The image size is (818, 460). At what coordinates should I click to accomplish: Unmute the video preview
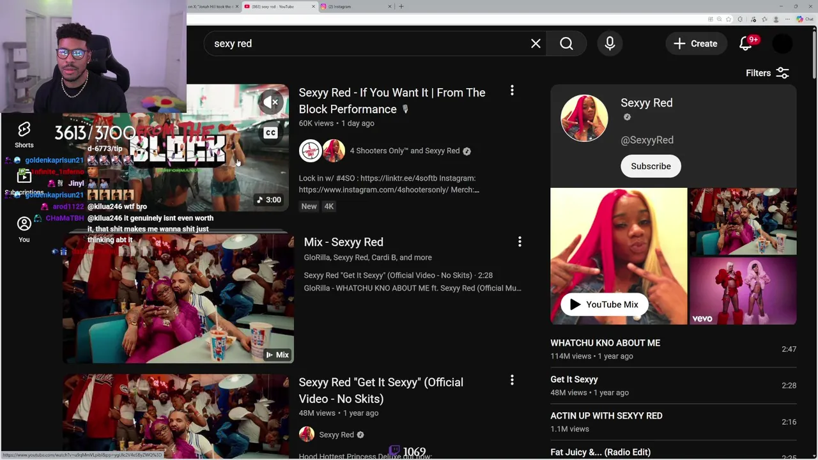[x=271, y=102]
